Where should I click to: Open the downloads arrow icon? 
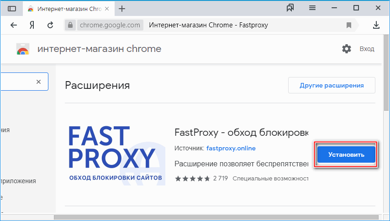376,25
